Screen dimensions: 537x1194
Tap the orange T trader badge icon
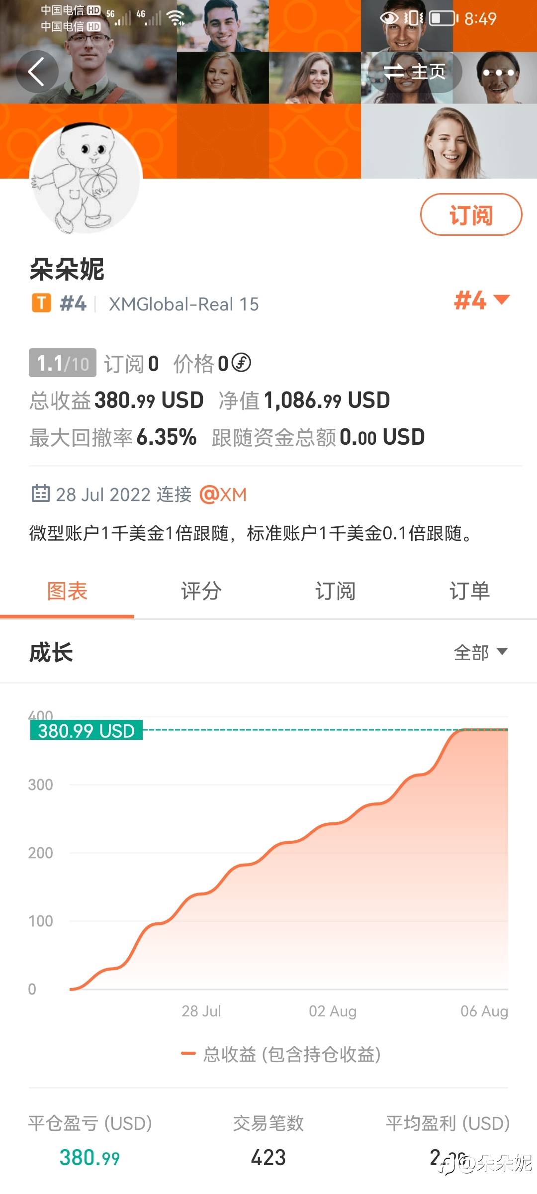[x=41, y=303]
